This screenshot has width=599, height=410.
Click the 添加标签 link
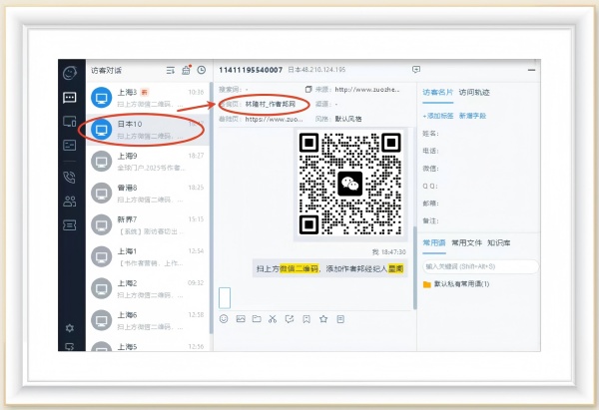pos(438,116)
